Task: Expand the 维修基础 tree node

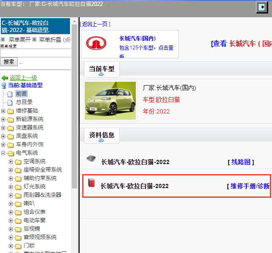Action: click(3, 111)
